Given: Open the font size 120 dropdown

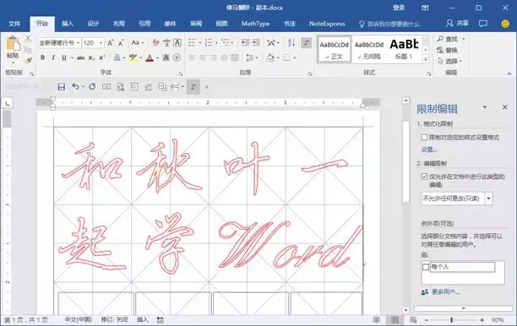Looking at the screenshot, I should tap(101, 43).
